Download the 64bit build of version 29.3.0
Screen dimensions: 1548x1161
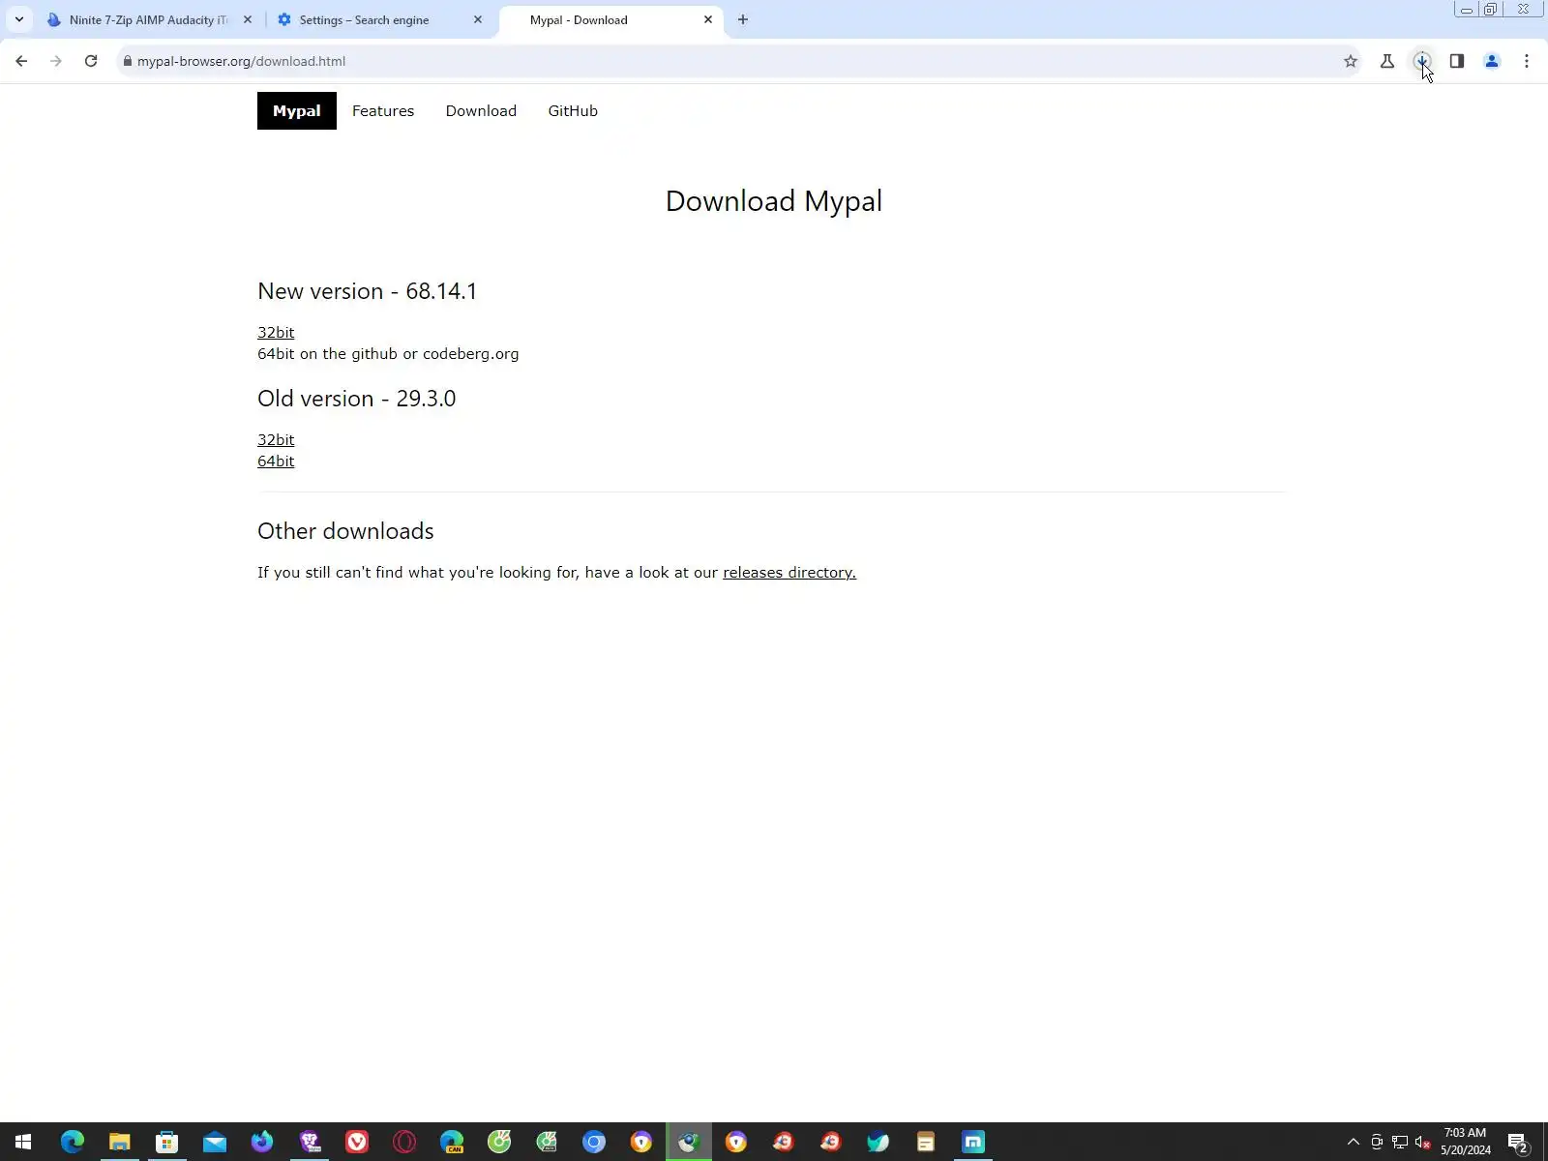(276, 461)
